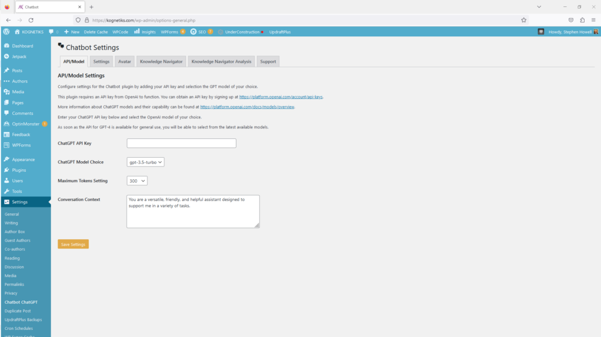The image size is (601, 337).
Task: Switch to the API/Model tab
Action: tap(73, 62)
